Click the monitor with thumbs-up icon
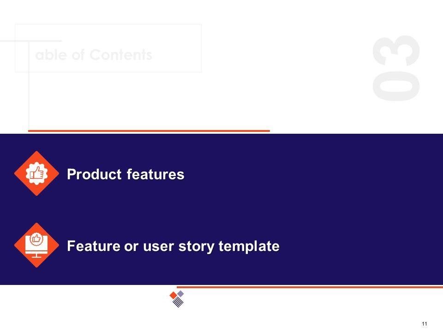Image resolution: width=443 pixels, height=332 pixels. pos(36,245)
